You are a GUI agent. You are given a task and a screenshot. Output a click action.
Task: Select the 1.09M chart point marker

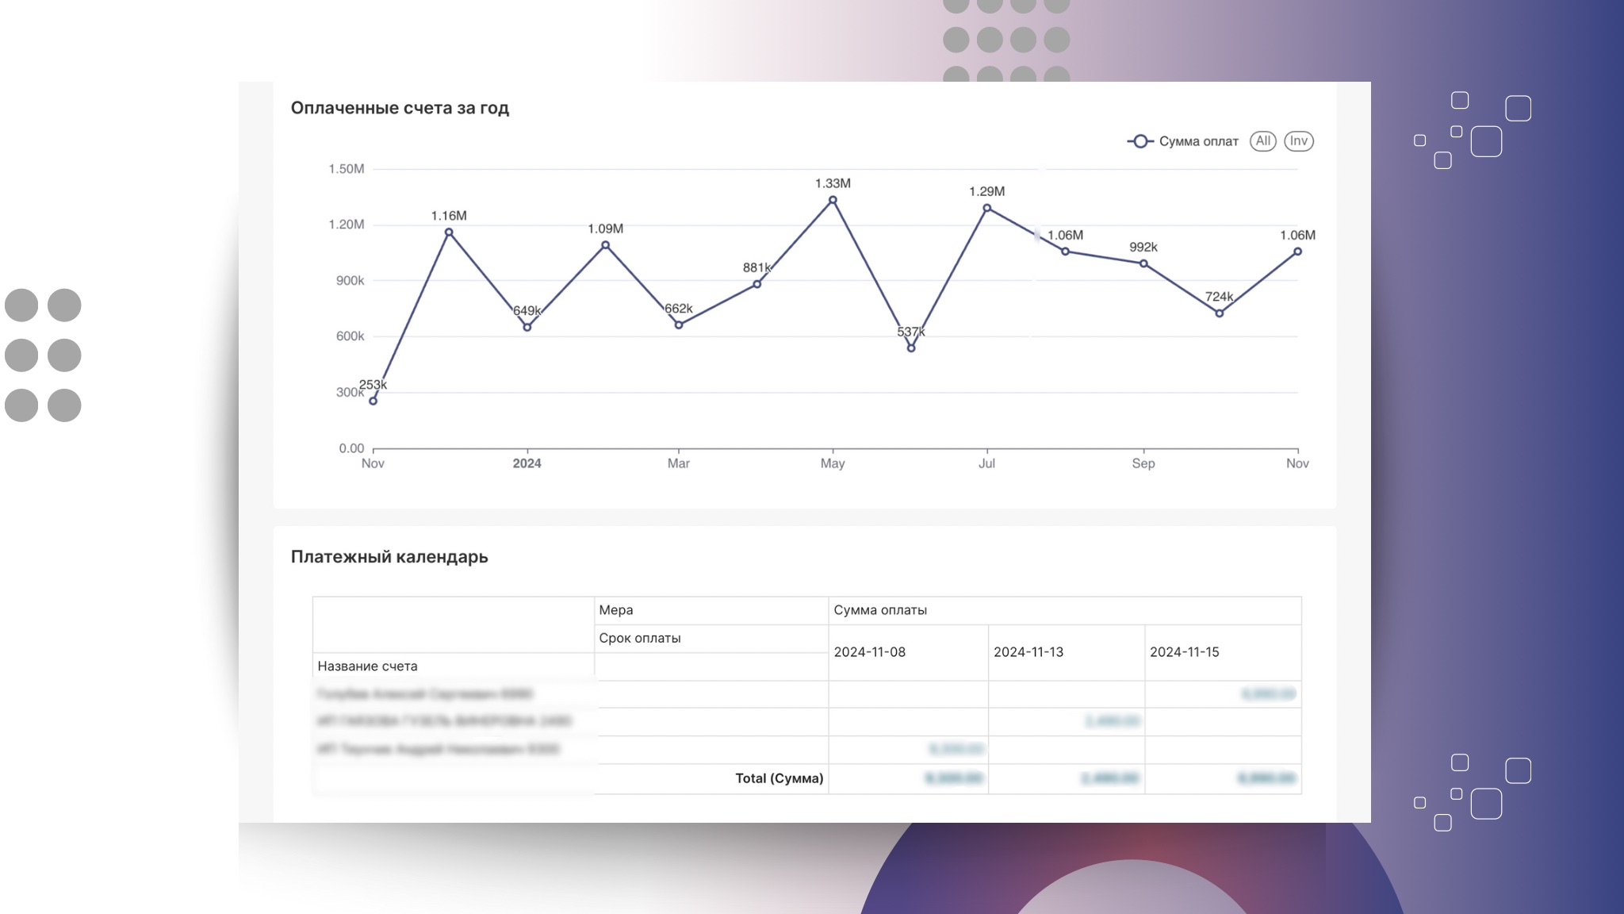[606, 245]
